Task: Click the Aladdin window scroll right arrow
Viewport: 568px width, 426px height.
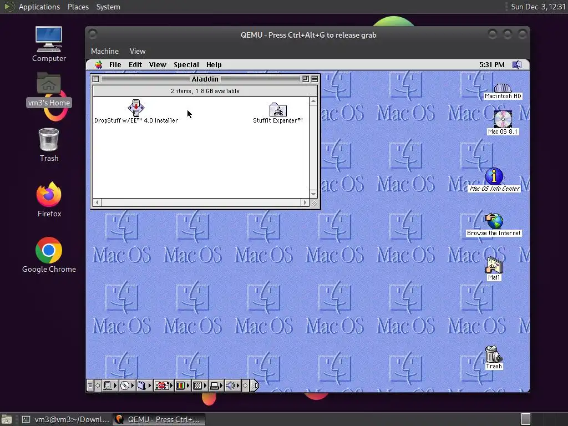Action: click(305, 202)
